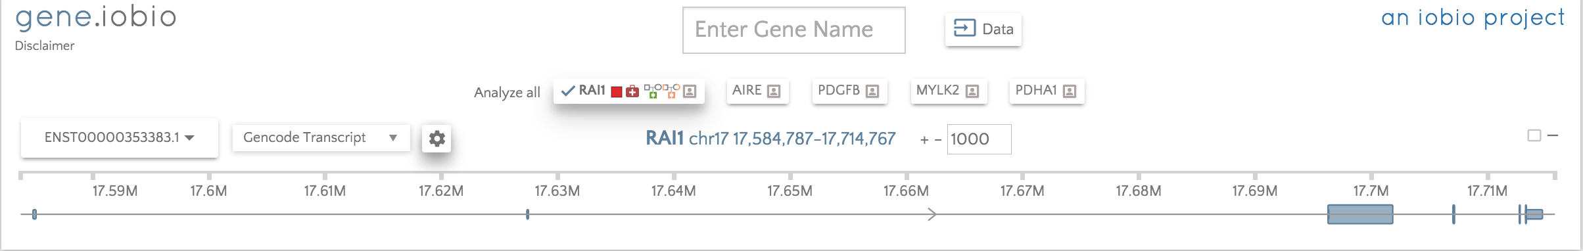Open the Disclaimer link
This screenshot has height=251, width=1583.
coord(45,46)
